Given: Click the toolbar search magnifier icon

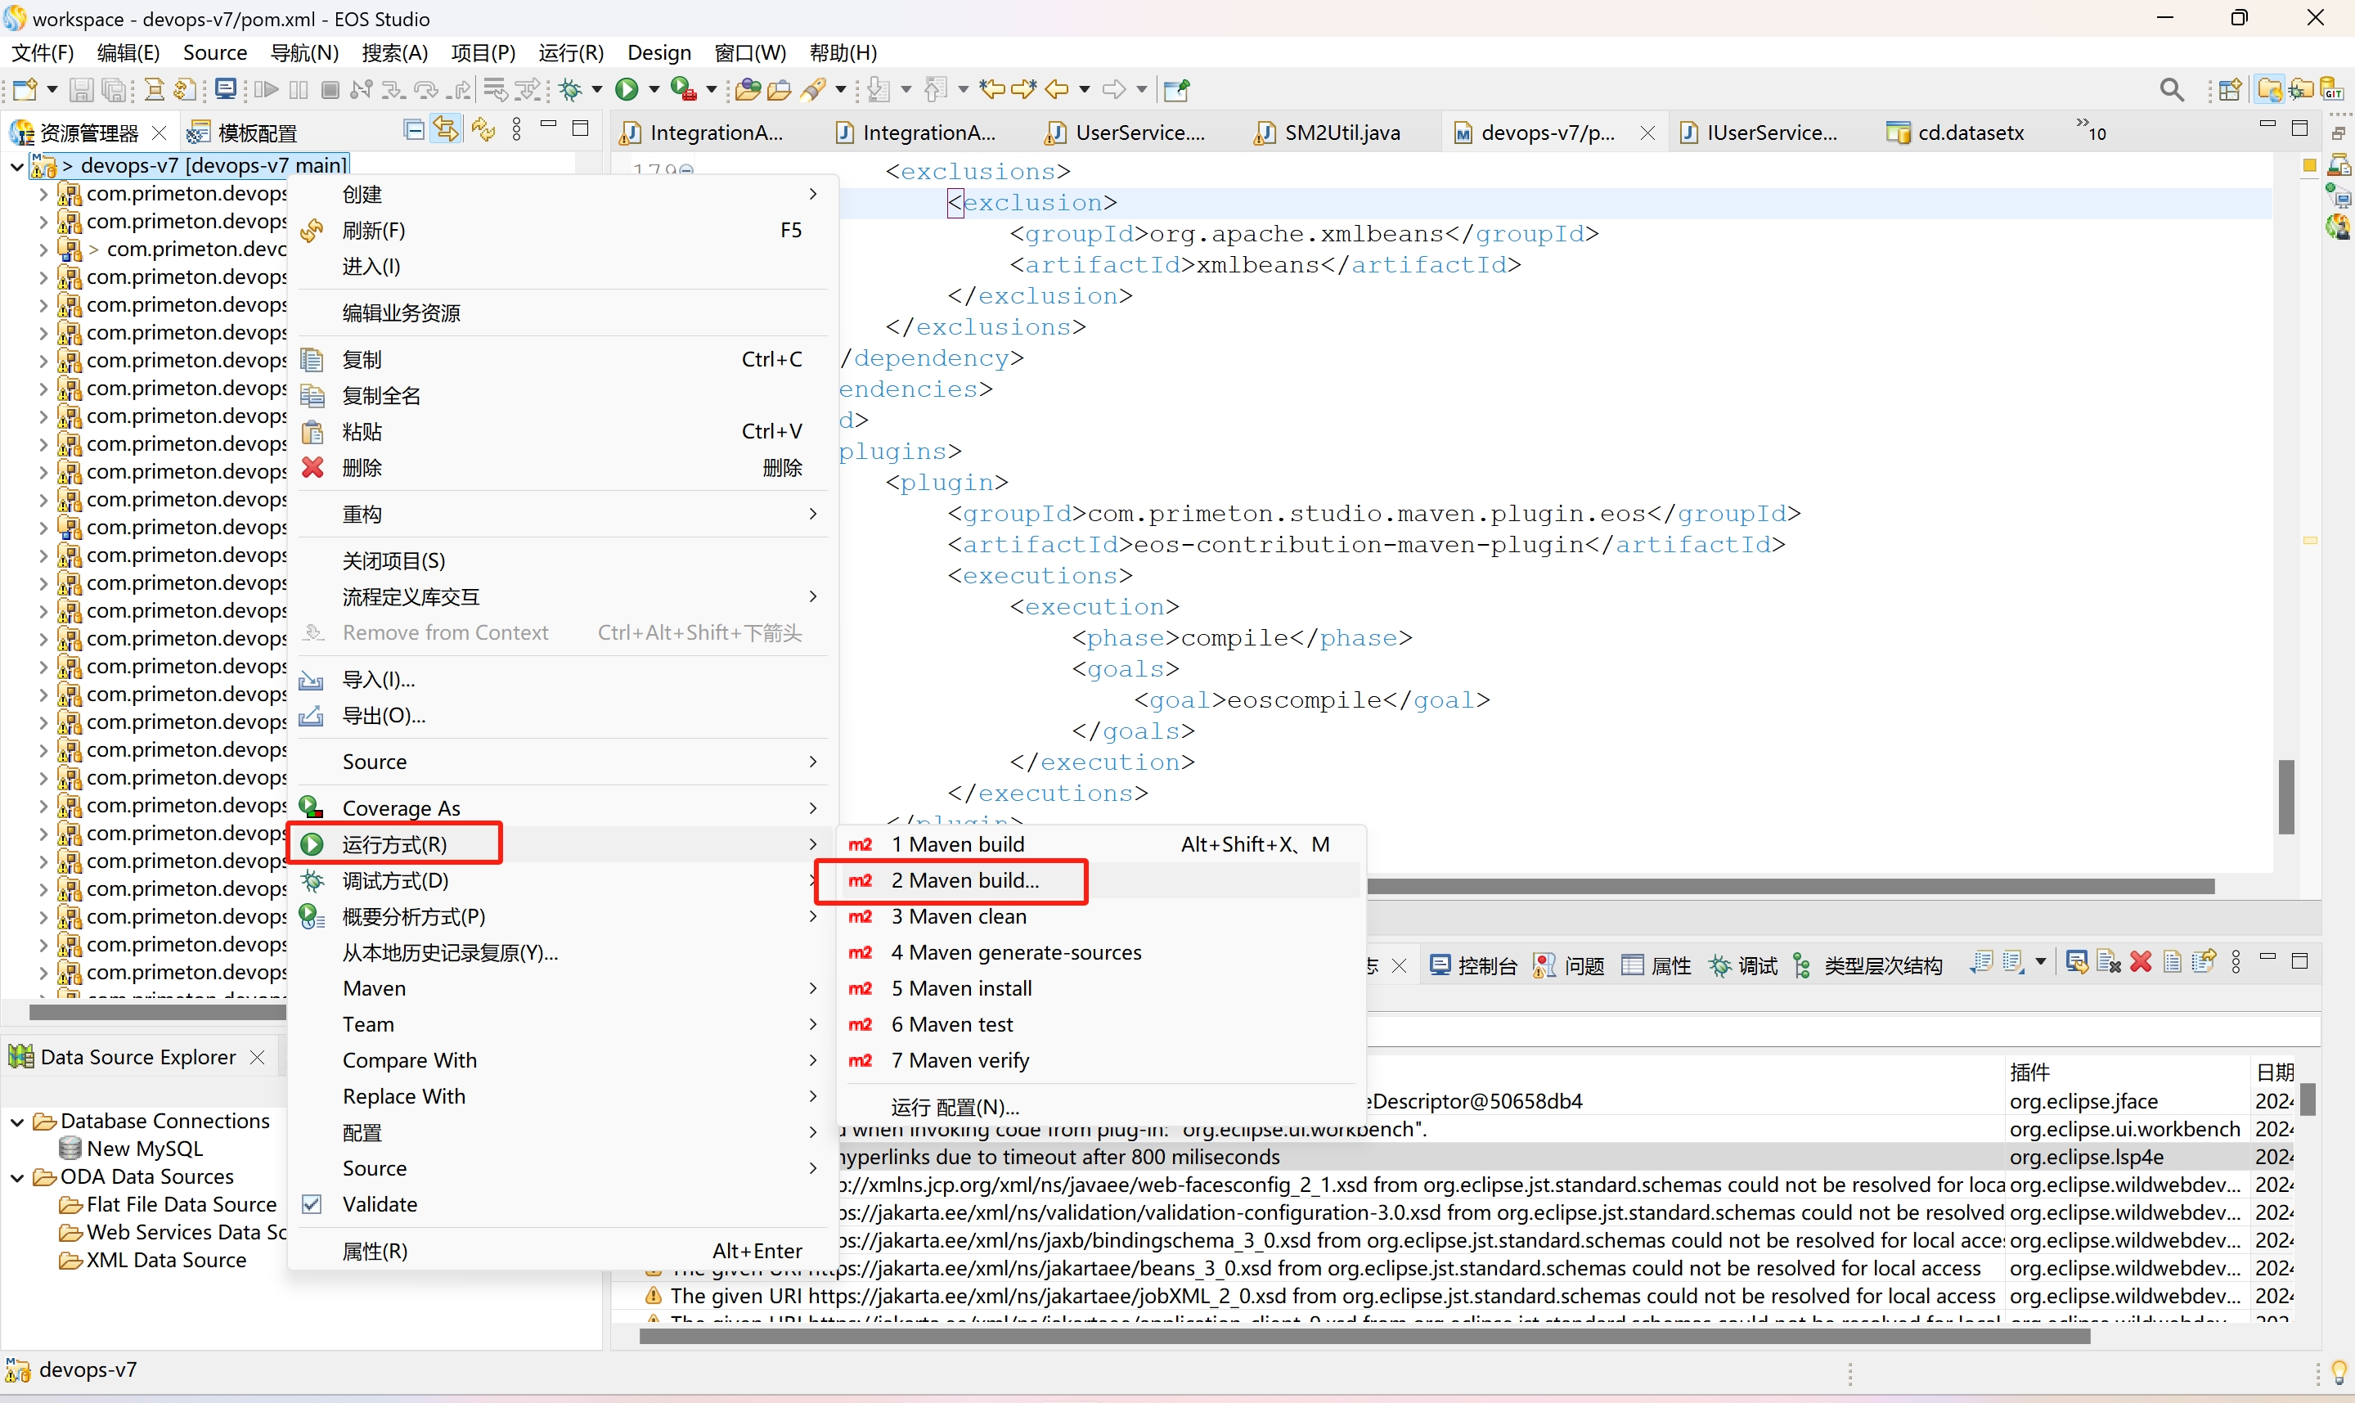Looking at the screenshot, I should click(x=2172, y=90).
